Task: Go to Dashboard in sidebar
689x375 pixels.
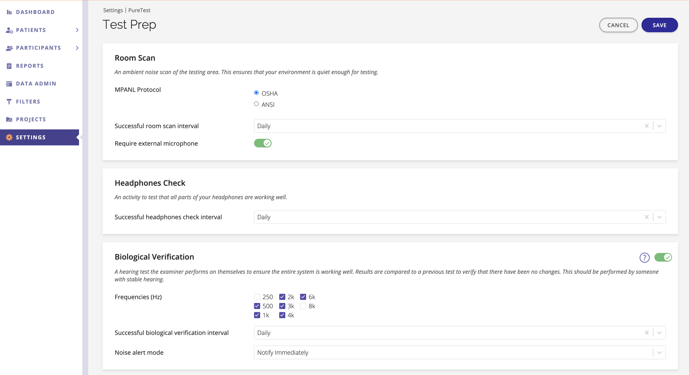Action: pyautogui.click(x=35, y=12)
